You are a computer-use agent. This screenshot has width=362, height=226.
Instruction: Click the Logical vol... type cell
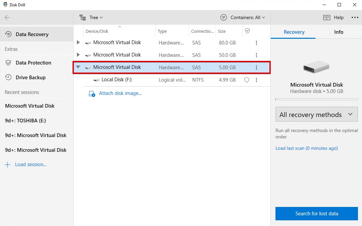172,80
